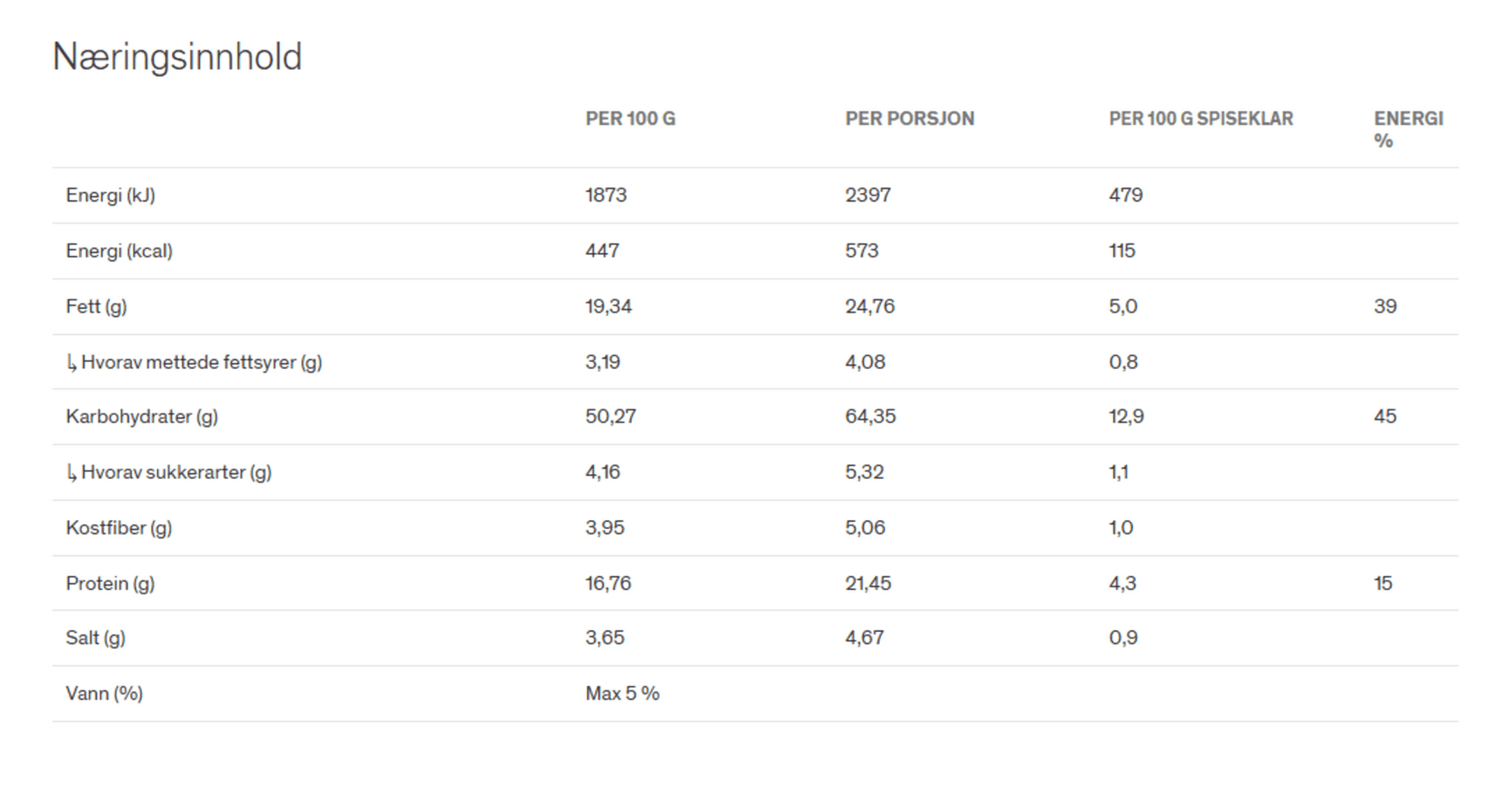Select the Karbohydrater (g) row label
Screen dimensions: 1510x809
141,417
